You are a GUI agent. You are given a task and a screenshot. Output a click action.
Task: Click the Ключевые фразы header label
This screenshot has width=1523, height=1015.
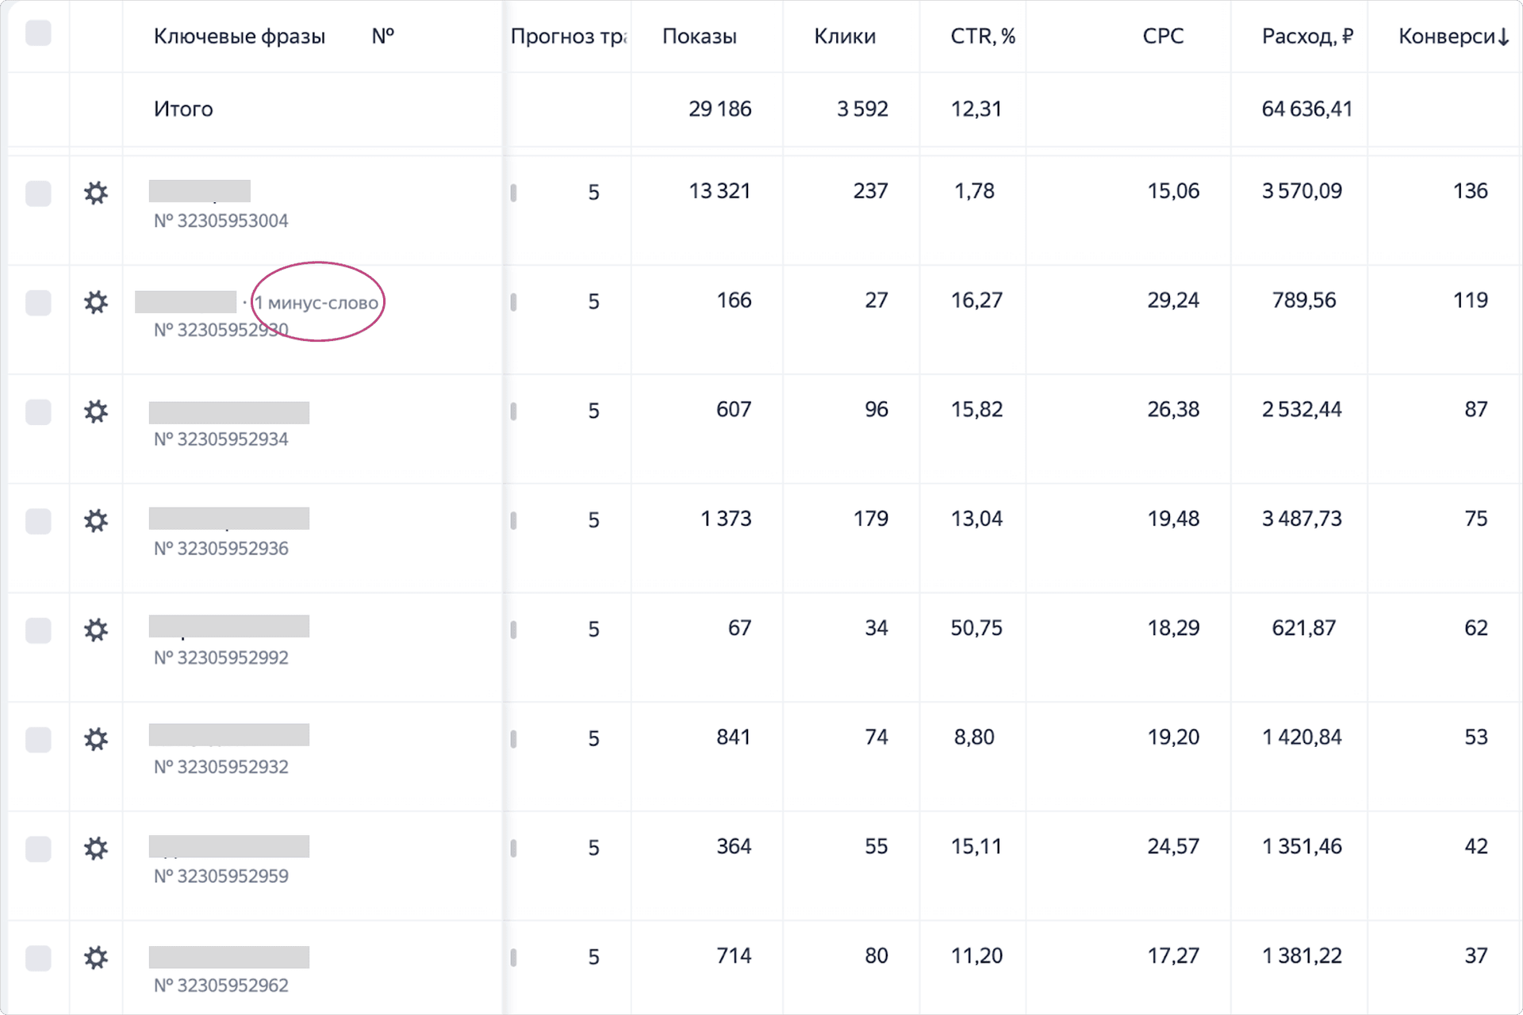239,36
